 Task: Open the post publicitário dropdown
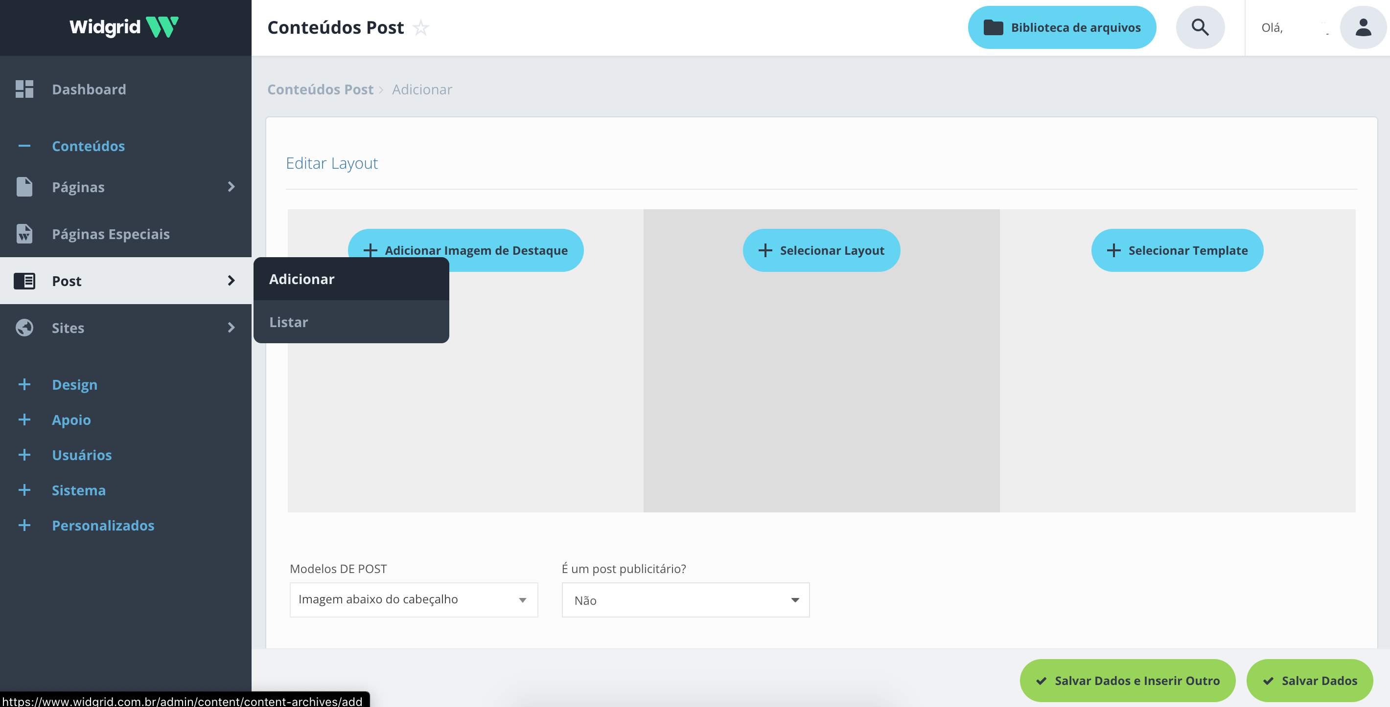(x=685, y=600)
